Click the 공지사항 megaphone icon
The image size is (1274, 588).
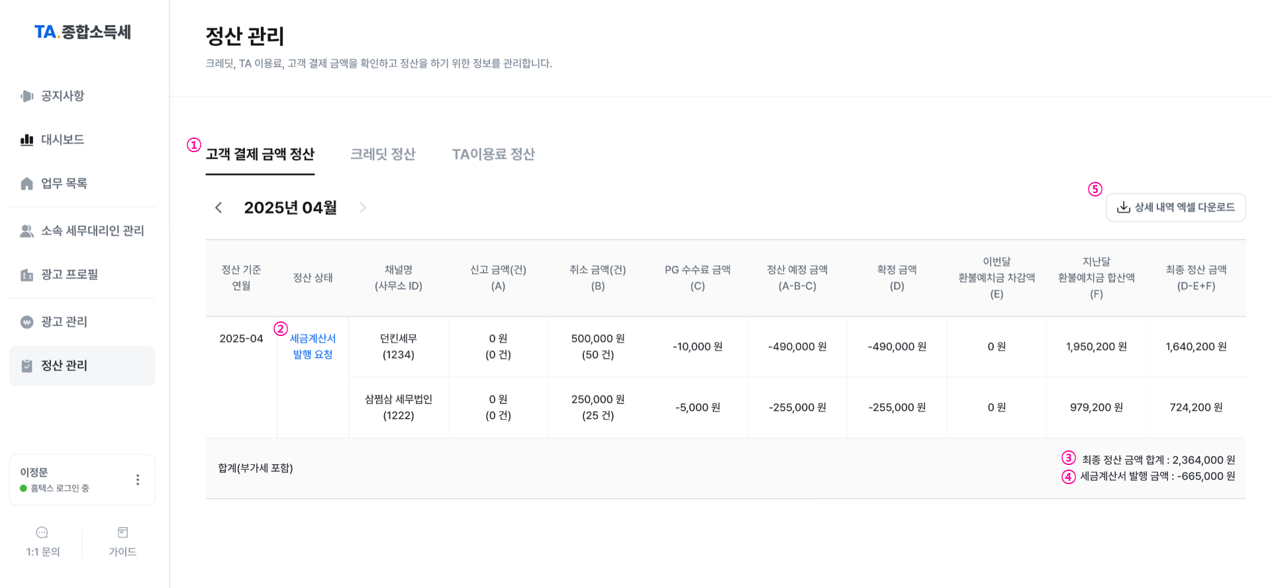[x=26, y=96]
